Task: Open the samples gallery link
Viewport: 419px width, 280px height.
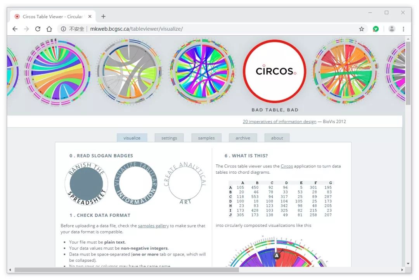Action: [x=153, y=226]
